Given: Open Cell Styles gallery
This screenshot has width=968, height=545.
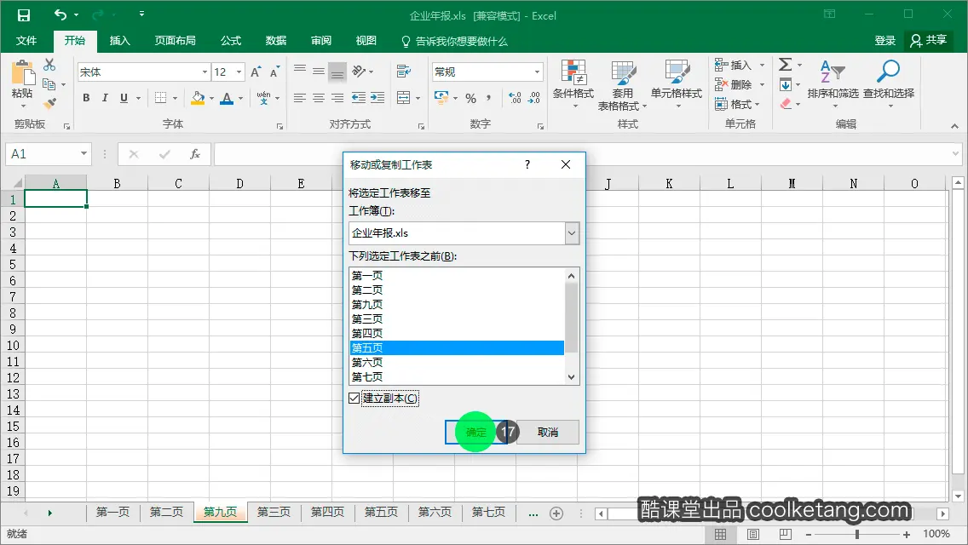Looking at the screenshot, I should [x=676, y=84].
